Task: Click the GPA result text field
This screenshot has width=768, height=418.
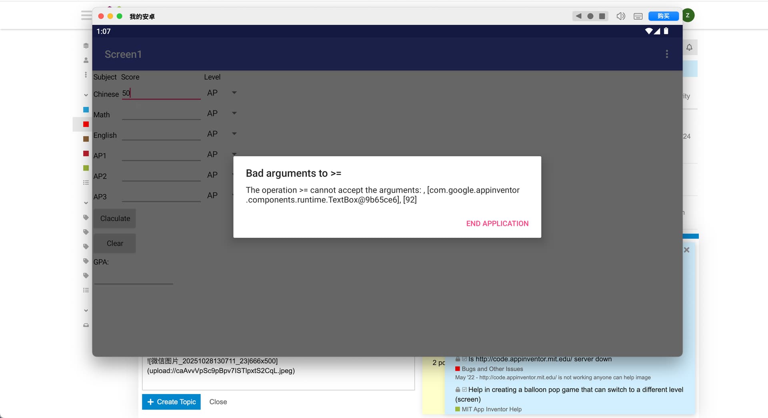Action: coord(134,278)
